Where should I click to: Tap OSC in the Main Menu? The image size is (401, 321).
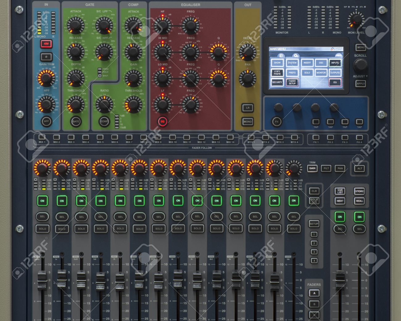pos(321,63)
